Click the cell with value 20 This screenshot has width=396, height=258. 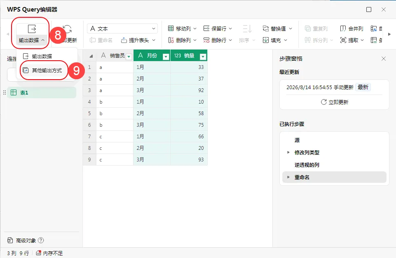[x=189, y=148]
